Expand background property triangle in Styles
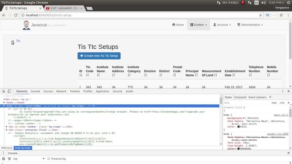Image resolution: width=292 pixels, height=164 pixels. (244, 118)
